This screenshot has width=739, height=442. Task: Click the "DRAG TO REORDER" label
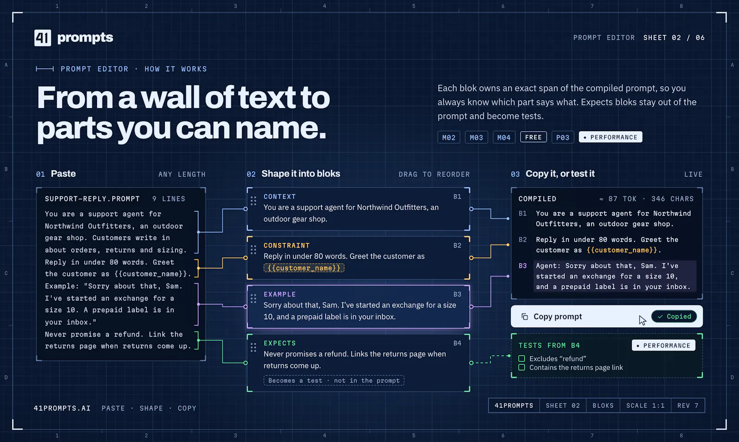pyautogui.click(x=434, y=175)
